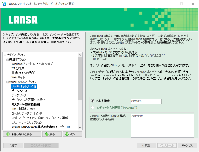Choose コンピュータ名を使用 radio button
The width and height of the screenshot is (199, 152).
click(x=93, y=108)
